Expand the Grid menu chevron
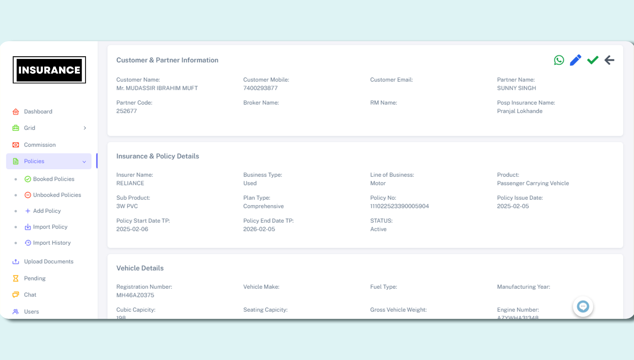The width and height of the screenshot is (634, 360). pyautogui.click(x=85, y=128)
